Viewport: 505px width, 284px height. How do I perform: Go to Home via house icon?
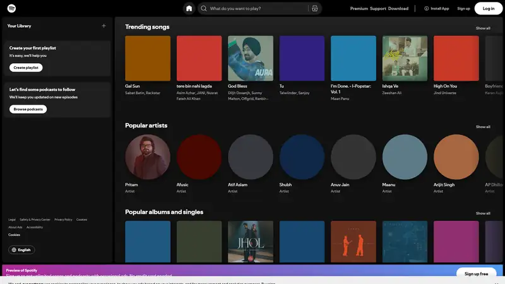tap(189, 8)
